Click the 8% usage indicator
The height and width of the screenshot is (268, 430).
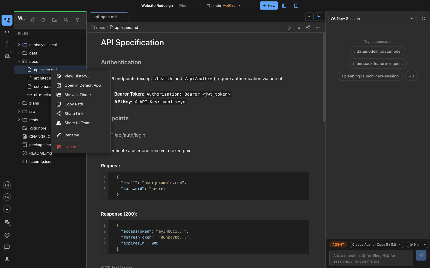coord(7,185)
